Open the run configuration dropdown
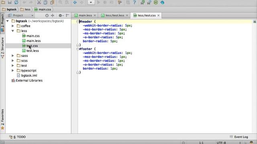Screen dimensions: 257x144 [91, 2]
